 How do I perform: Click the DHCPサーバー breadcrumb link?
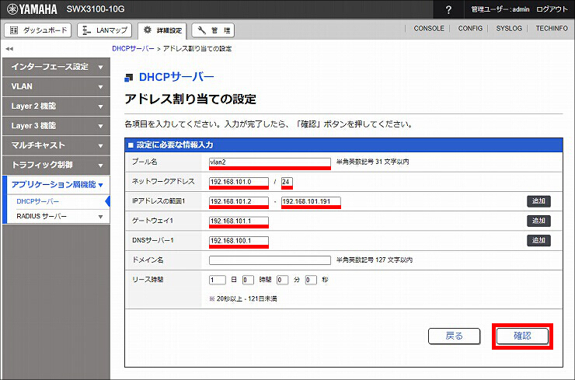(133, 48)
